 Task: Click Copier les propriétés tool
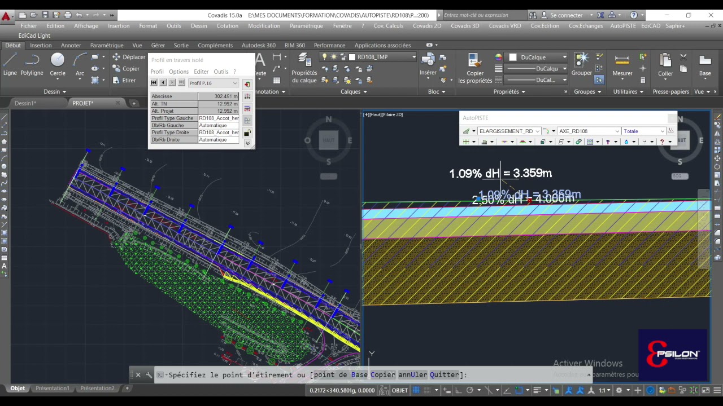click(x=474, y=69)
